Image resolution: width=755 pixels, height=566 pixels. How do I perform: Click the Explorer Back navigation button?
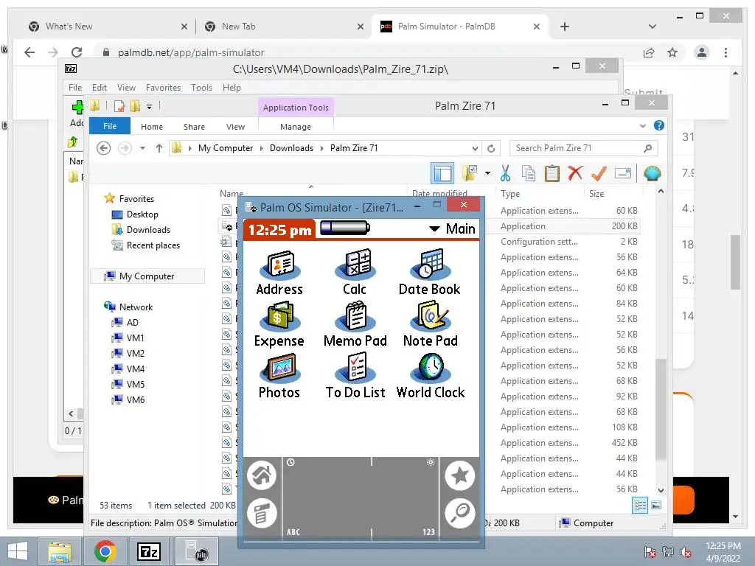tap(103, 148)
